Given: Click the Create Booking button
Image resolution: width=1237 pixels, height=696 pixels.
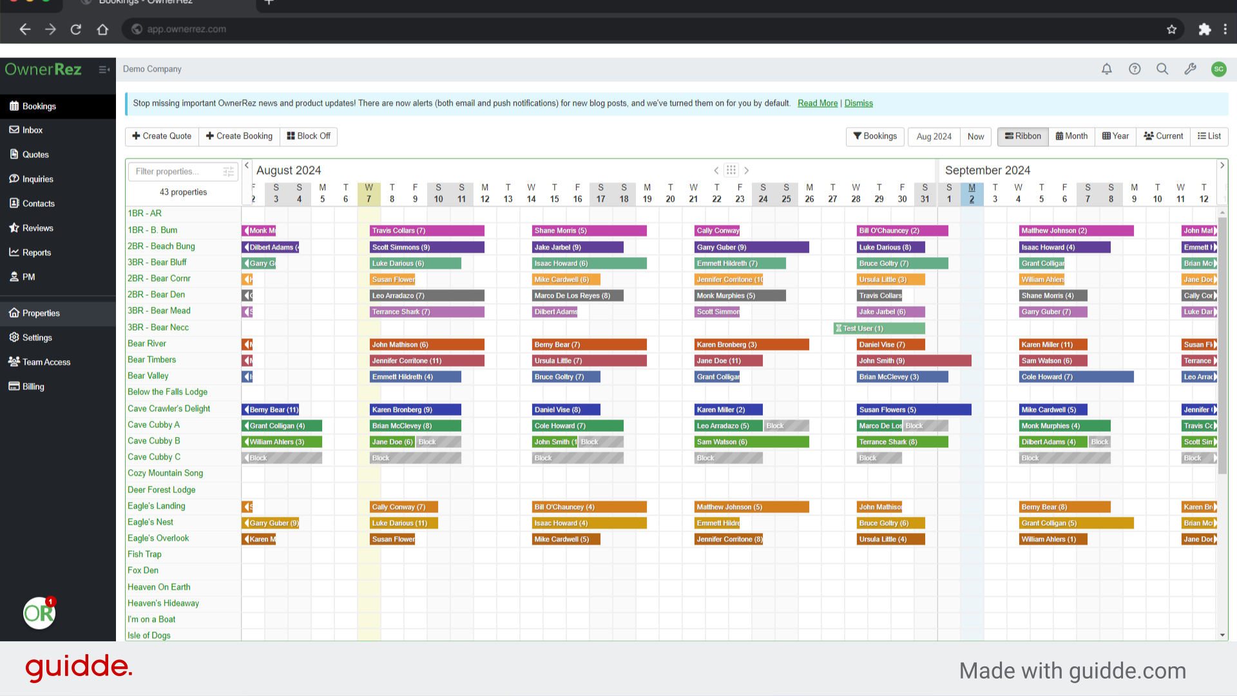Looking at the screenshot, I should point(239,136).
